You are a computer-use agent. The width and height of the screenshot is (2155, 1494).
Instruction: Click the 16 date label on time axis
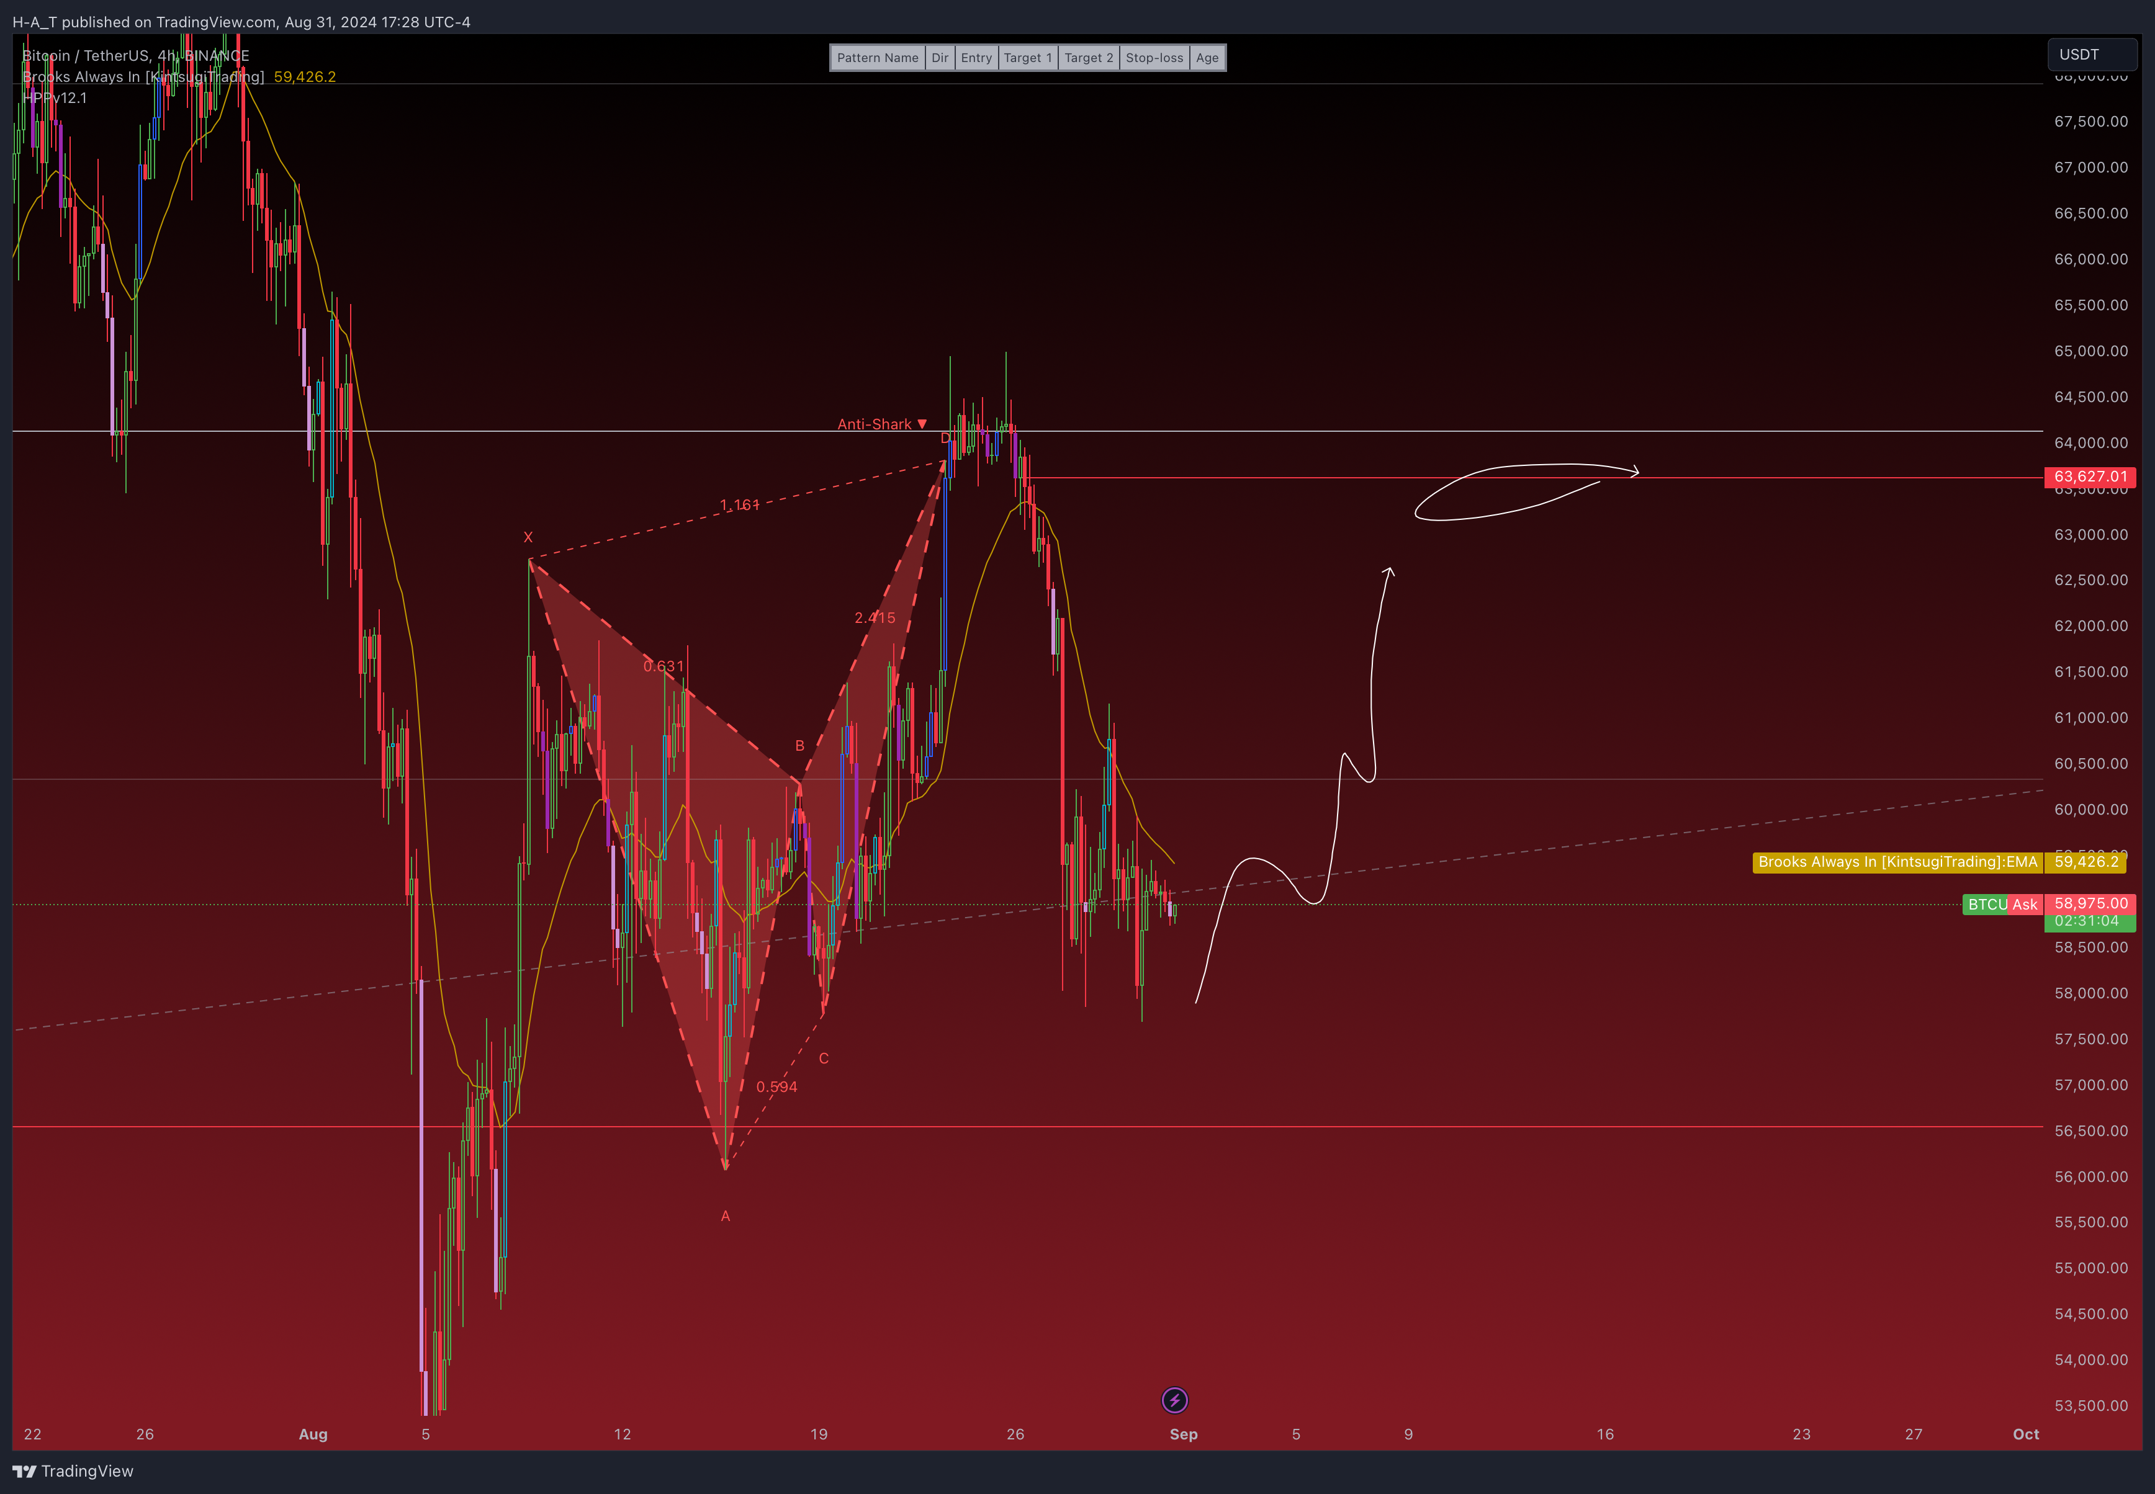click(1605, 1434)
